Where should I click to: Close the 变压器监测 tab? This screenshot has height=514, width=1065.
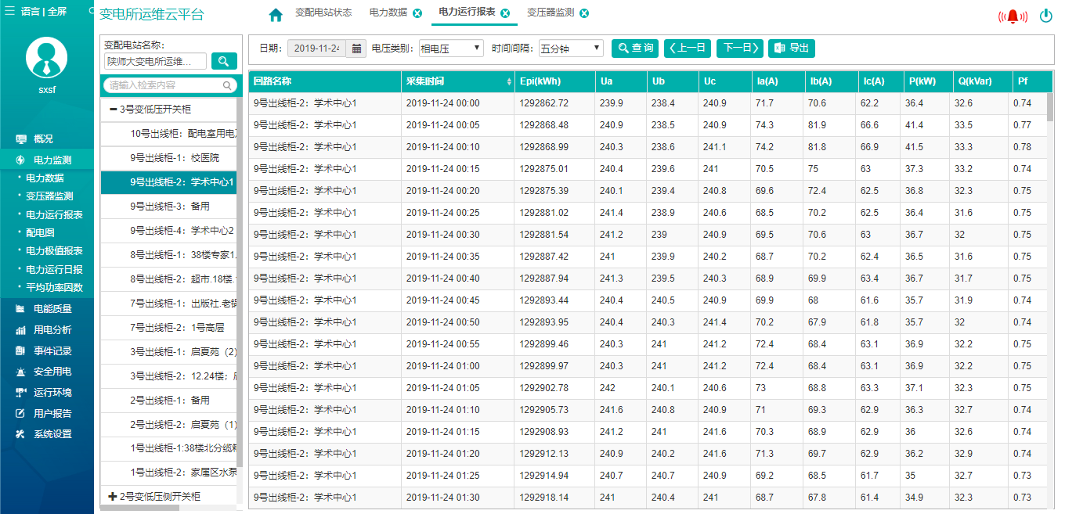(x=584, y=13)
